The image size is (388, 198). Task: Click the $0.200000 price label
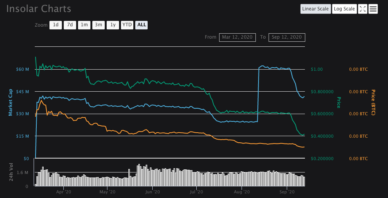coord(322,159)
